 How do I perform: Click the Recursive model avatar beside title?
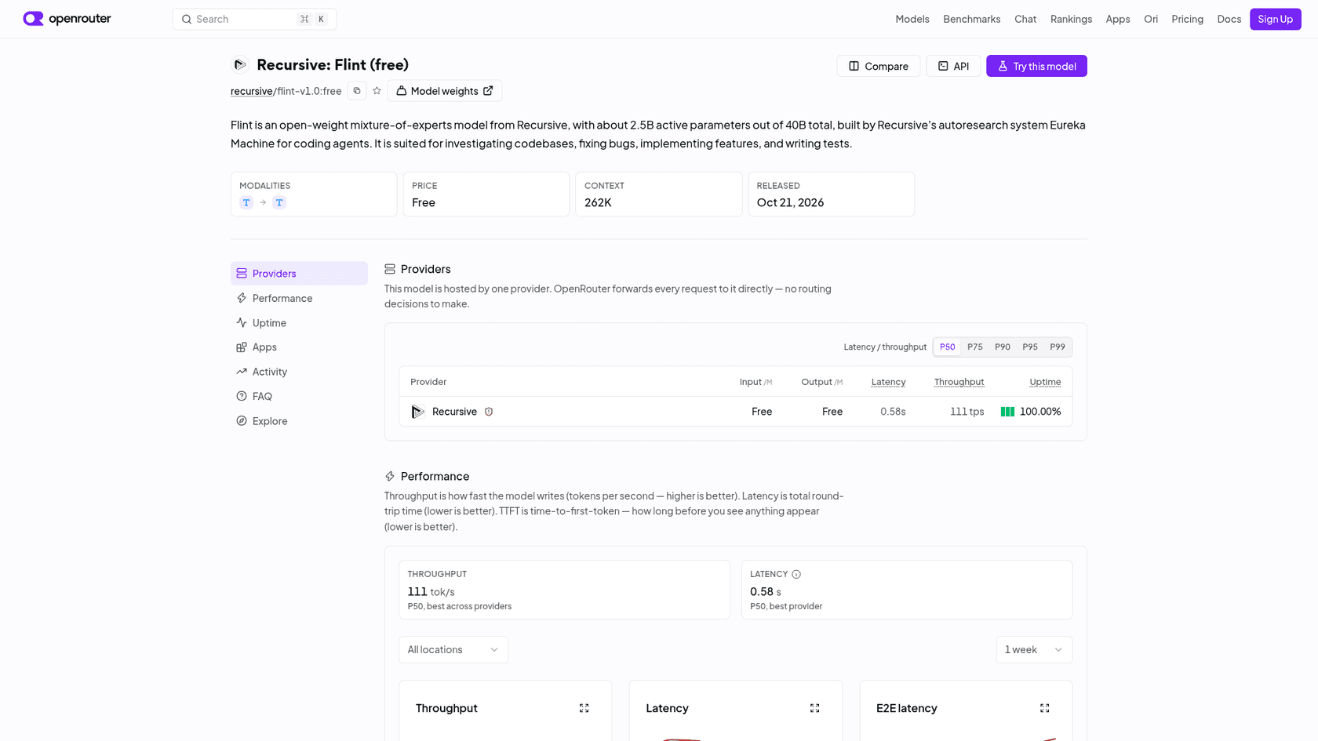tap(240, 65)
